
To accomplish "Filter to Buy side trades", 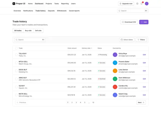I will (x=28, y=31).
